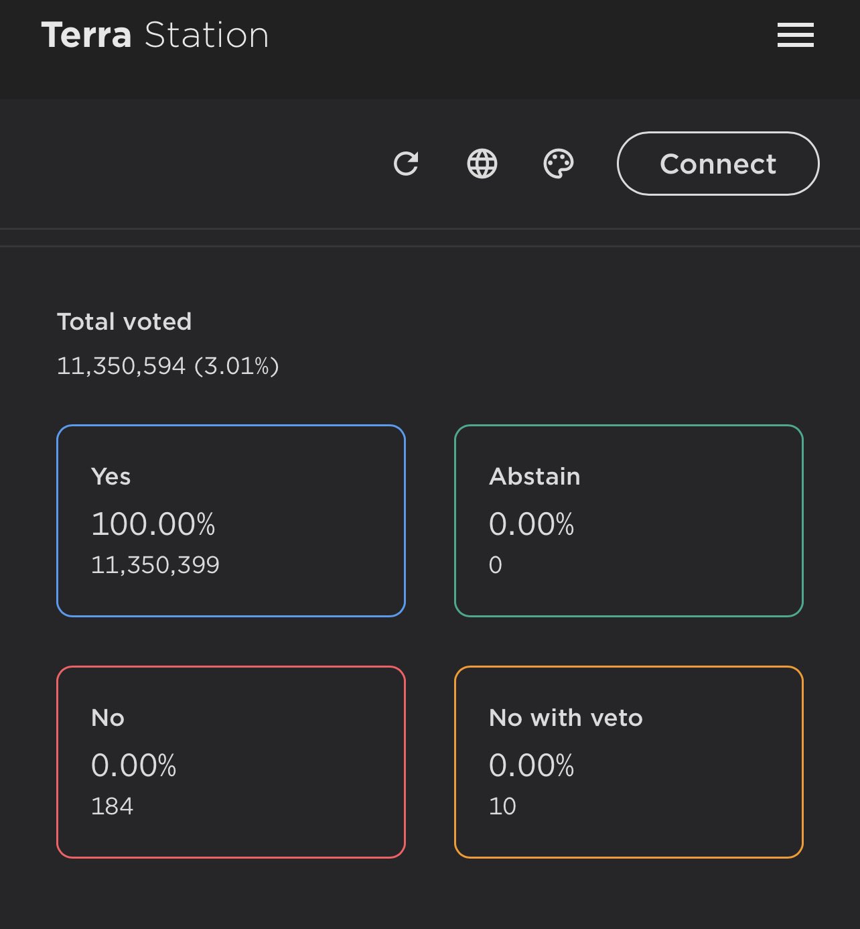Click the 0.00% percentage in No card
The image size is (860, 929).
(x=133, y=765)
